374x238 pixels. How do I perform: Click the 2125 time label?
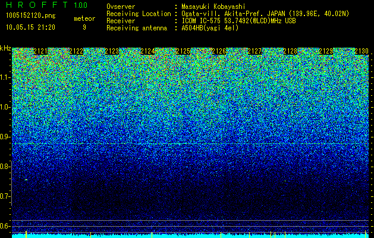[183, 51]
